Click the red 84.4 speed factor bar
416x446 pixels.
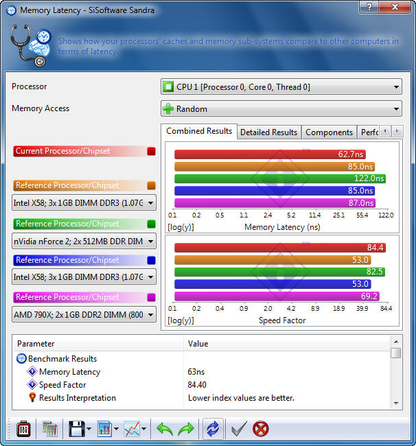pyautogui.click(x=279, y=248)
